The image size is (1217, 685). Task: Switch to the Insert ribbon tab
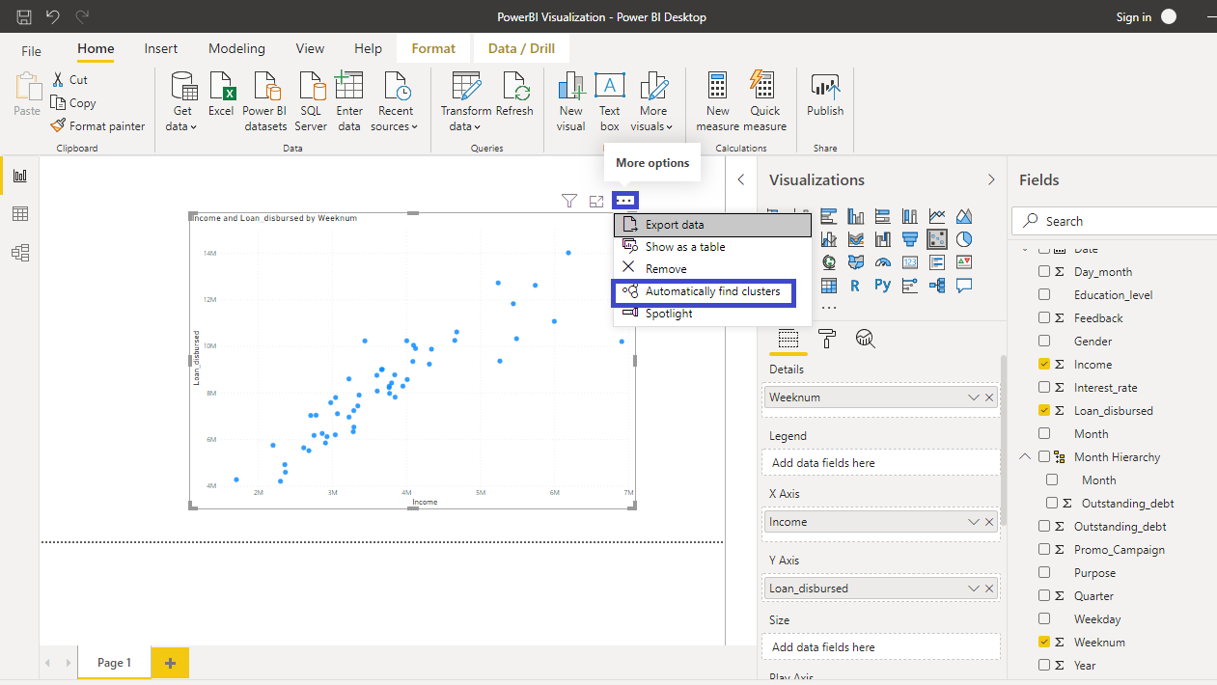pyautogui.click(x=161, y=49)
